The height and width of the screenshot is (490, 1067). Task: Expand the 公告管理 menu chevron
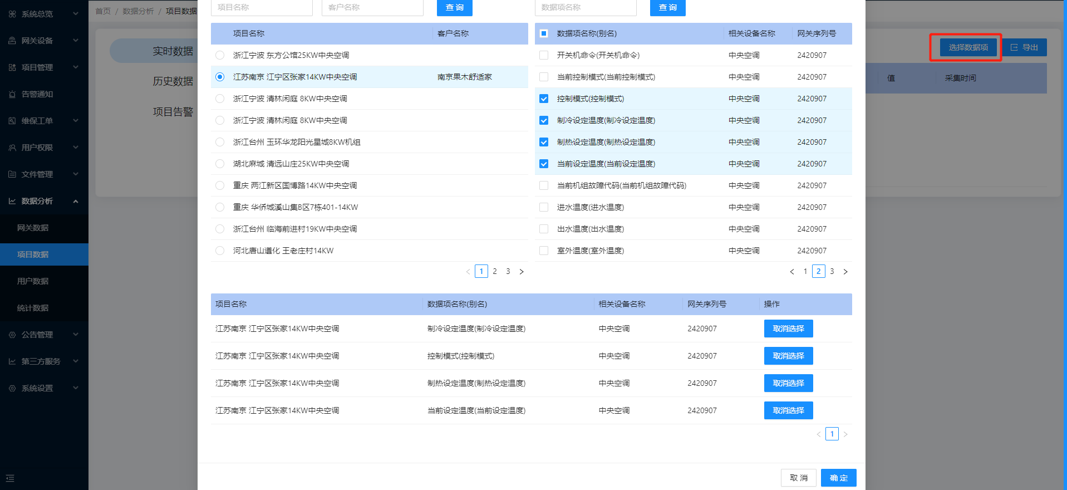[x=76, y=335]
